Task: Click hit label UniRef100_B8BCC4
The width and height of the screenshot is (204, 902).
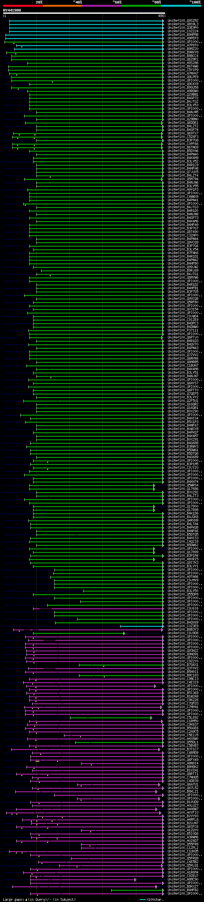Action: click(183, 56)
